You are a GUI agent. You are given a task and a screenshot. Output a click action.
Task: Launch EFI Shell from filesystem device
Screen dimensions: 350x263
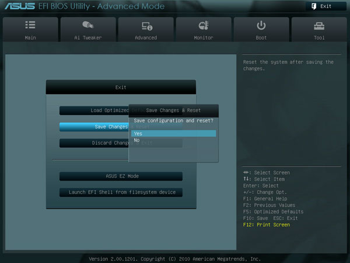pos(121,192)
